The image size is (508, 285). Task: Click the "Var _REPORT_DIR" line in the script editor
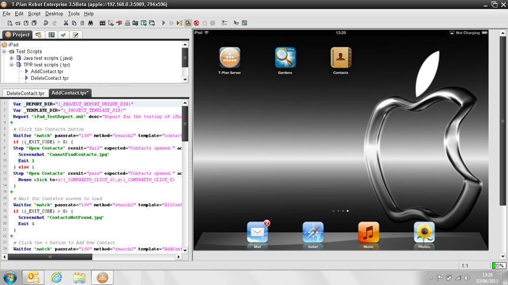point(73,104)
